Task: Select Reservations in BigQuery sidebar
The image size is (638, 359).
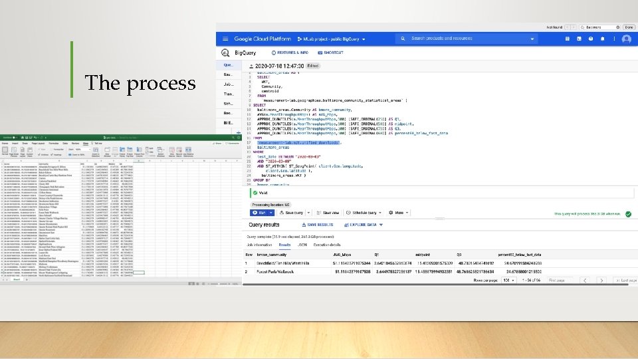Action: pos(228,113)
